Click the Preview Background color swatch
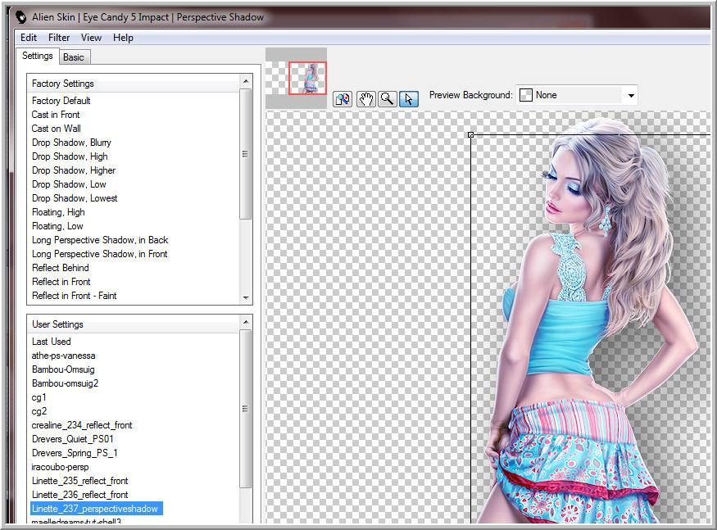Screen dimensions: 717x530 [x=526, y=95]
